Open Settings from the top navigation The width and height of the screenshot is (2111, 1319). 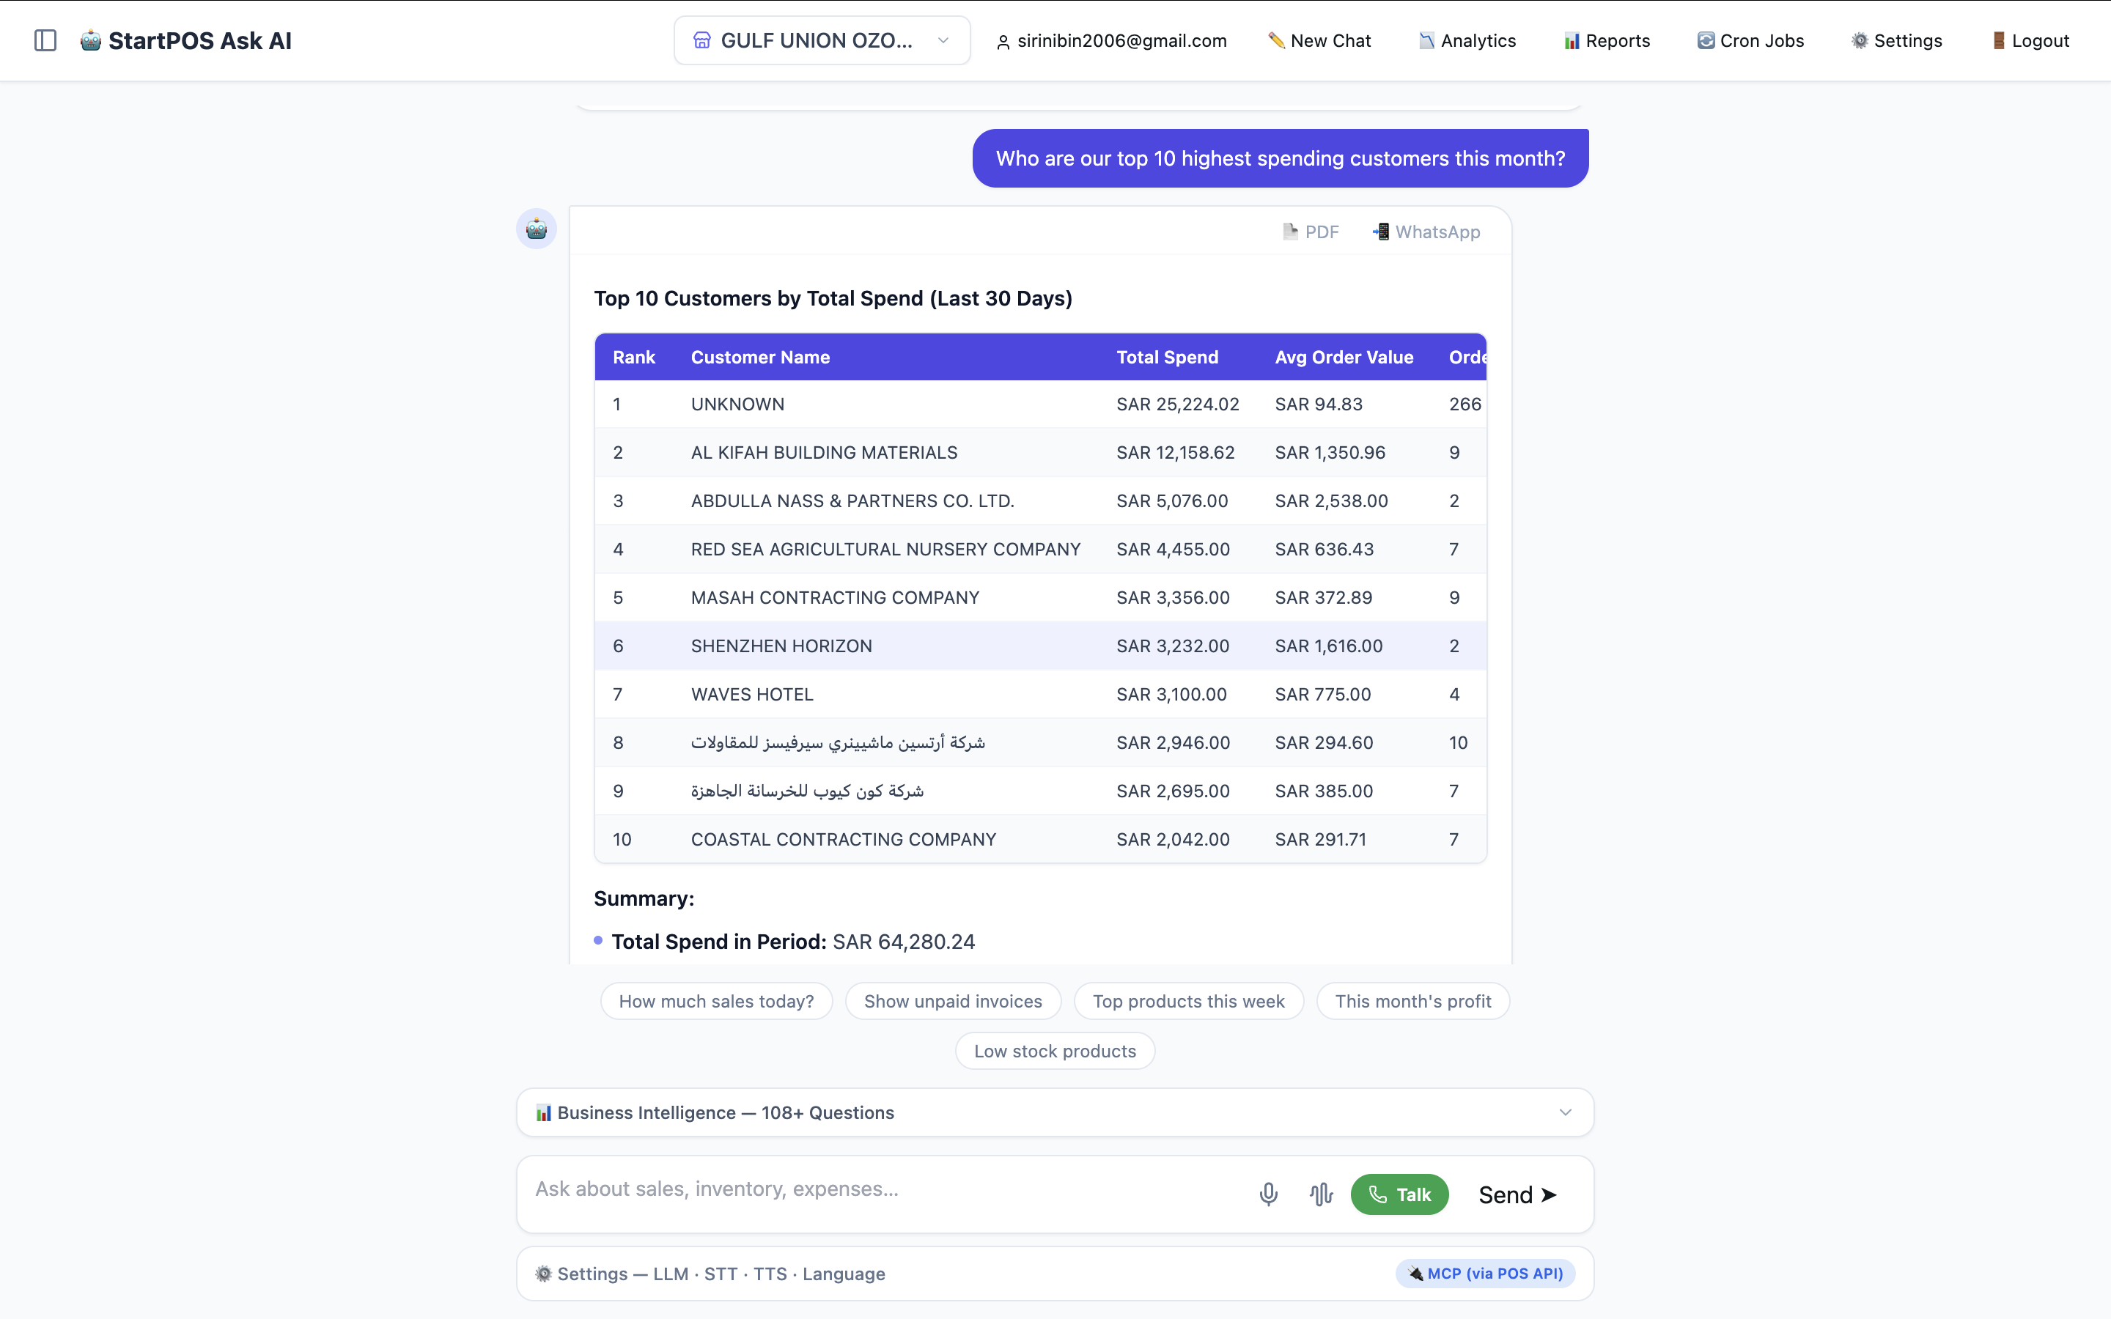[x=1896, y=40]
